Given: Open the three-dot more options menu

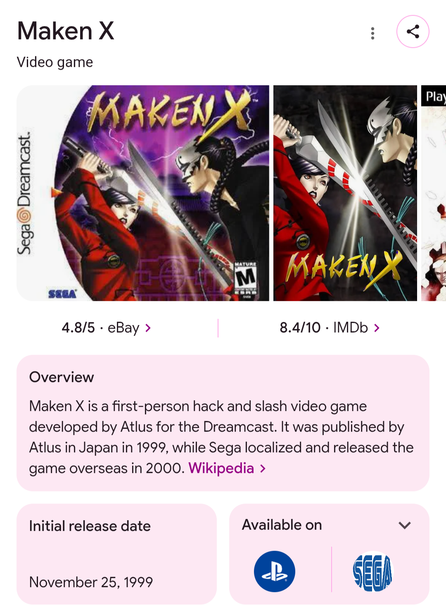Looking at the screenshot, I should 372,33.
